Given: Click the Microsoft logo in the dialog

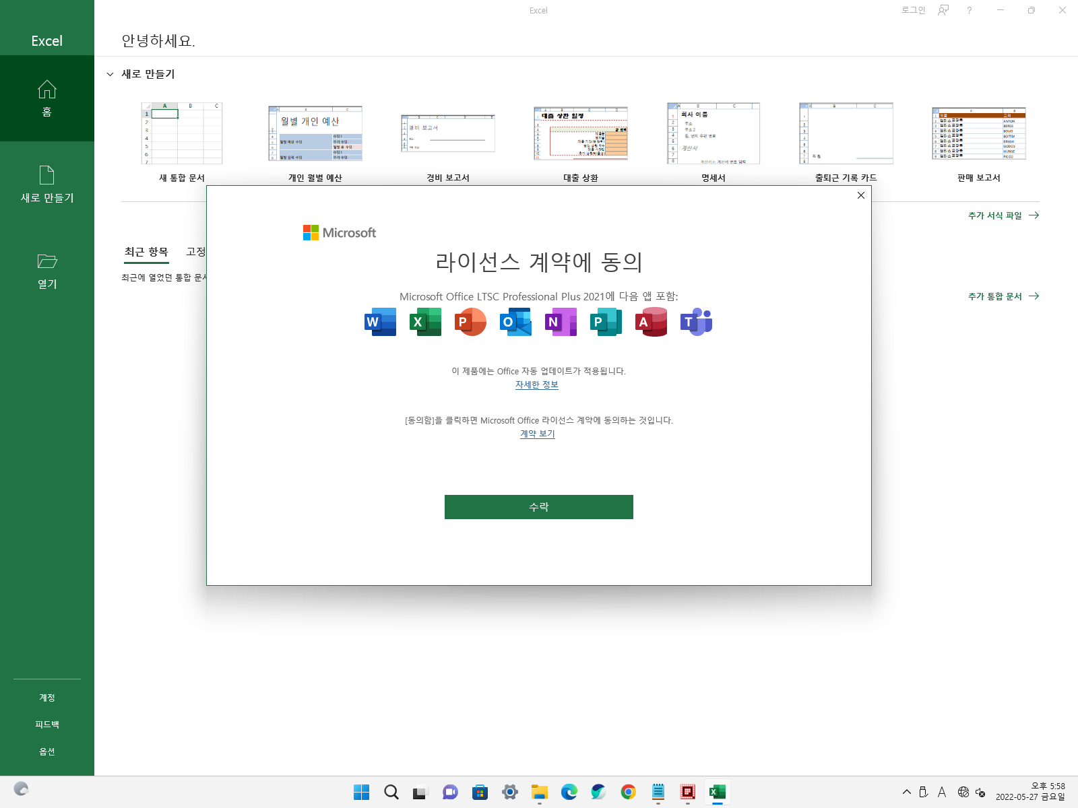Looking at the screenshot, I should coord(340,232).
